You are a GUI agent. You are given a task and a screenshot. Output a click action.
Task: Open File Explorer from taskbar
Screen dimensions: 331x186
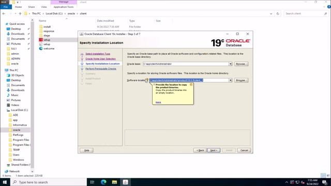[114, 182]
